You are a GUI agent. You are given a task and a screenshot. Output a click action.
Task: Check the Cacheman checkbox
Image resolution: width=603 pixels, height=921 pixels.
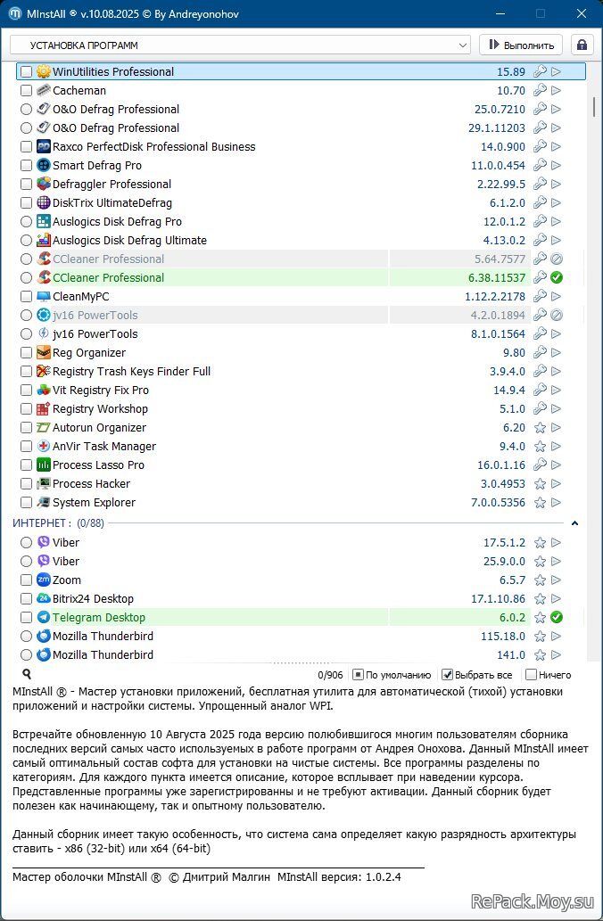[x=26, y=90]
